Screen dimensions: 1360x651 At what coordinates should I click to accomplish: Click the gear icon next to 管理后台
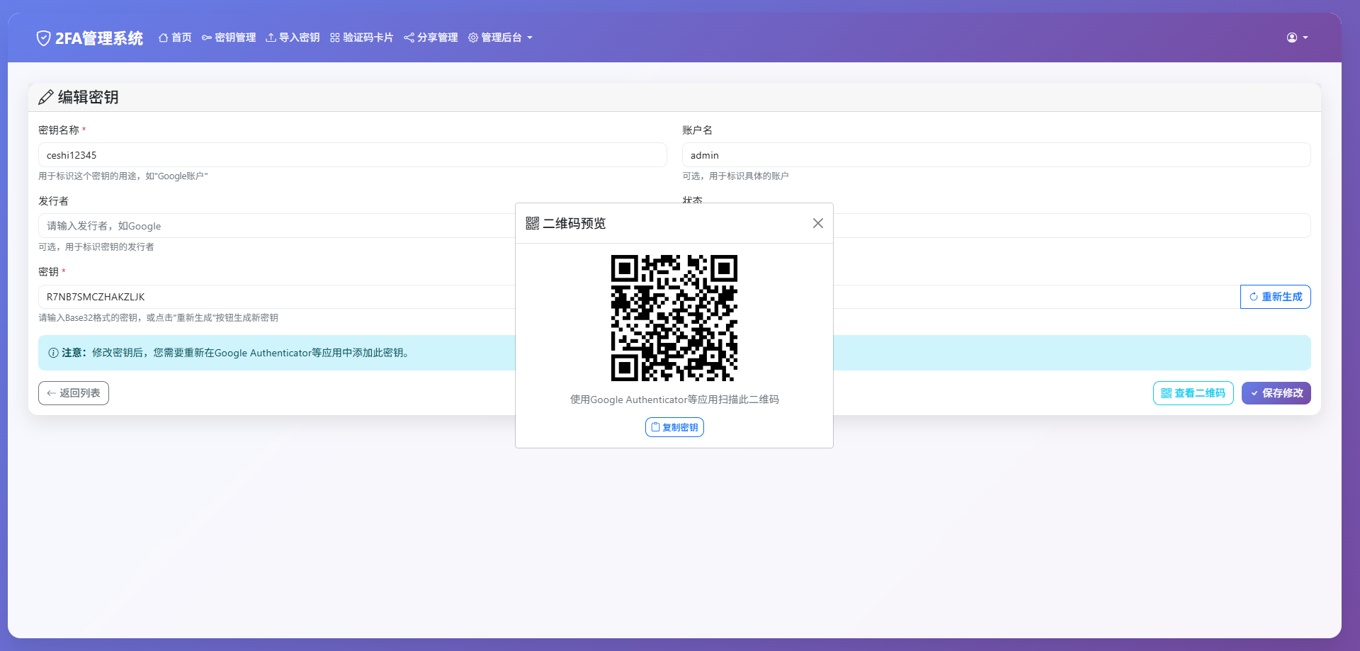point(473,38)
